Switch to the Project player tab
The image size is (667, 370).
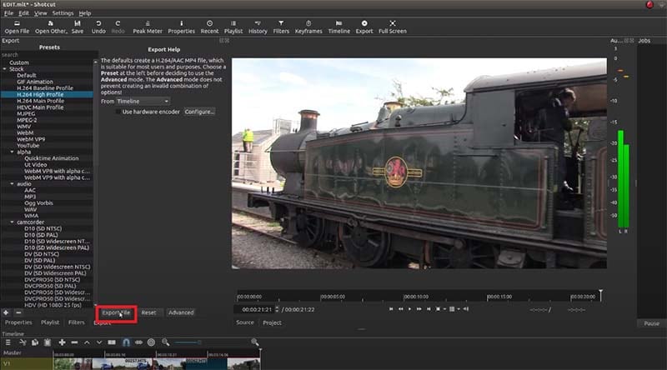273,322
